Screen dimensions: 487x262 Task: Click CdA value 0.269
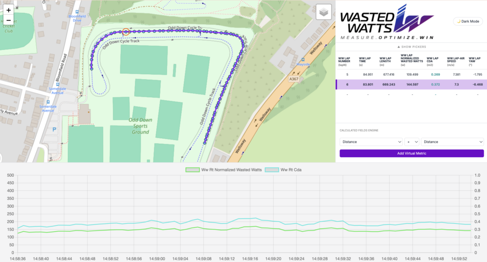[x=436, y=75]
